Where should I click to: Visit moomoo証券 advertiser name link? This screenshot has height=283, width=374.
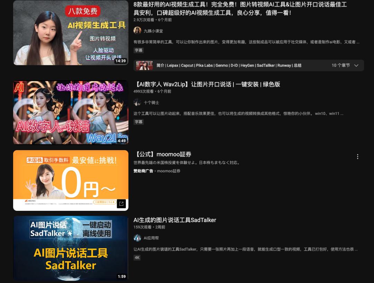(x=169, y=171)
